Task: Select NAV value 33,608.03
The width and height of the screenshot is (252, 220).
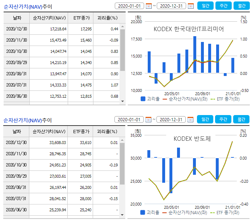Action: click(58, 143)
